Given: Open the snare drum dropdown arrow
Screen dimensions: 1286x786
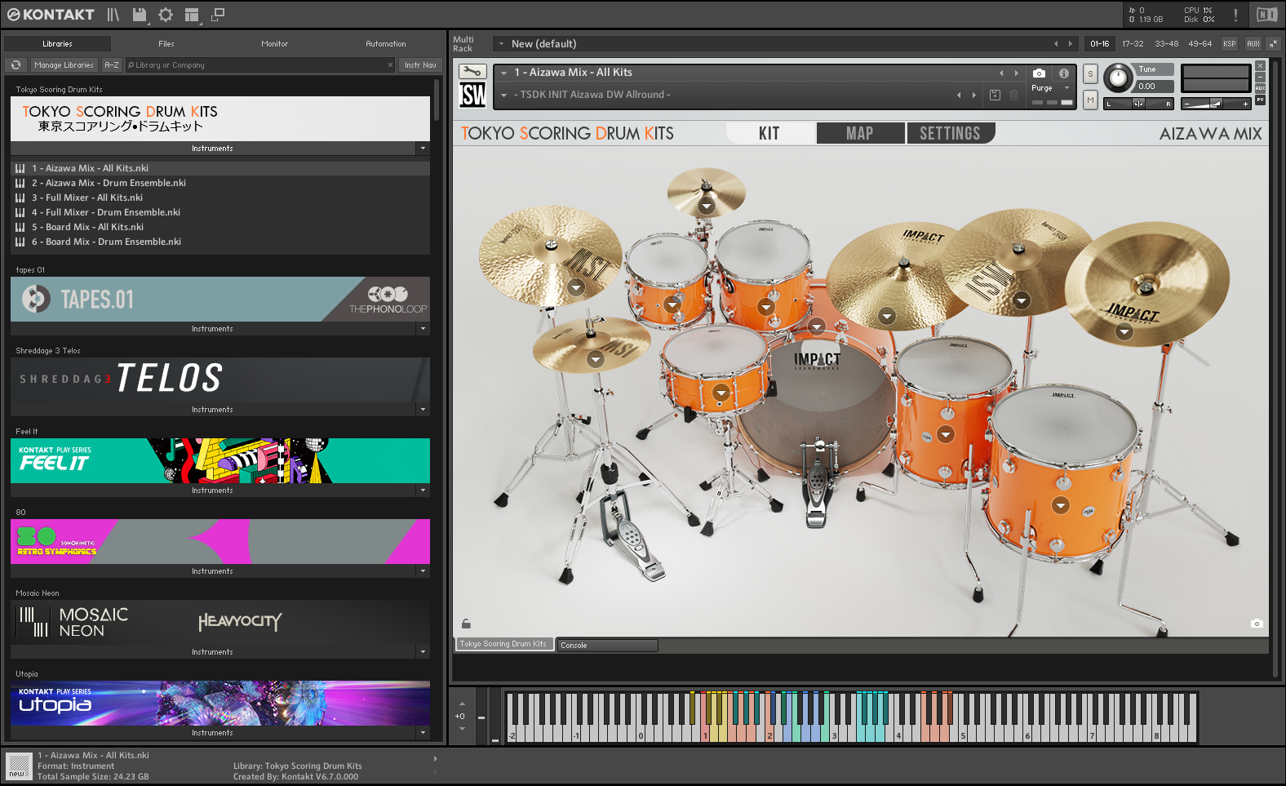Looking at the screenshot, I should [721, 393].
